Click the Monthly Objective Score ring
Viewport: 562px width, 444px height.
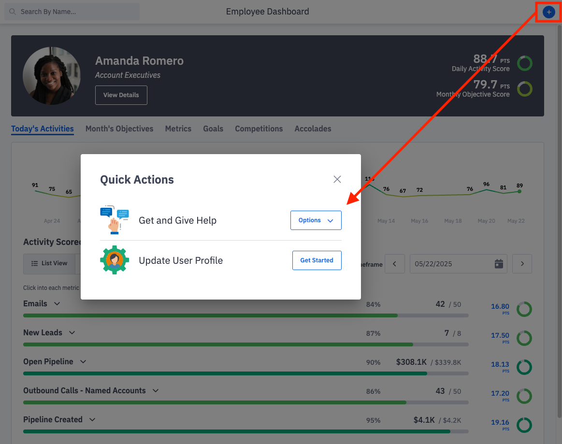tap(524, 89)
